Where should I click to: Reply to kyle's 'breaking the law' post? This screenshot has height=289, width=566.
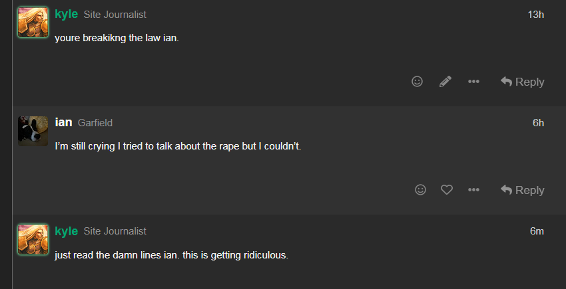pos(522,82)
